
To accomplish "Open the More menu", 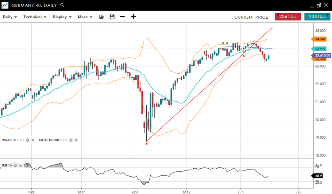I will [x=85, y=17].
